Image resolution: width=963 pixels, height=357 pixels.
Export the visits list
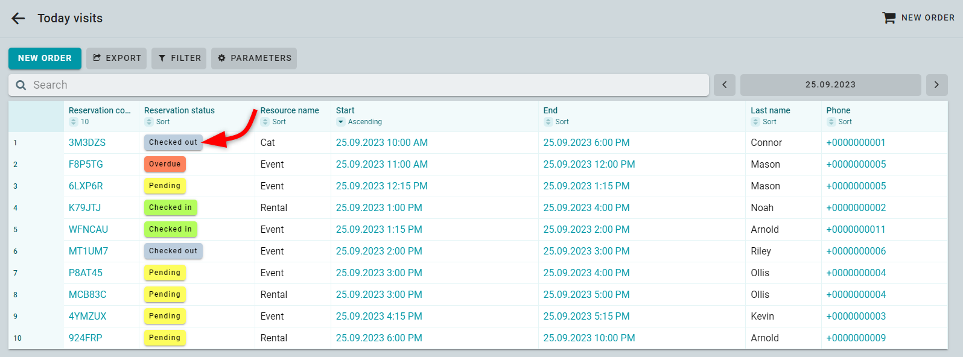coord(116,58)
